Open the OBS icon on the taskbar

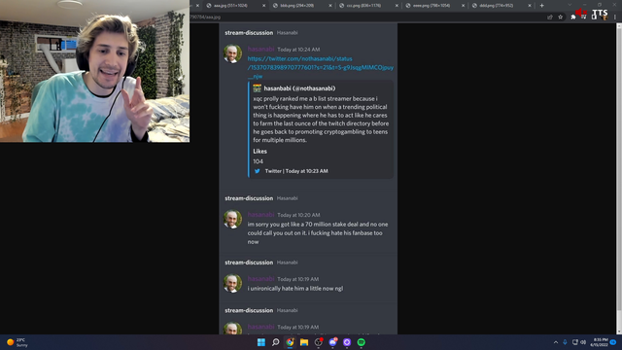point(318,342)
